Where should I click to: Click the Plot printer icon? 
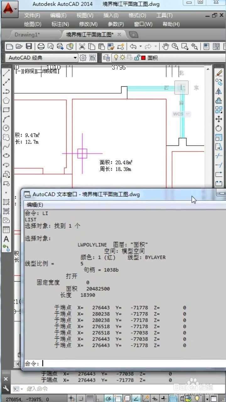coord(41,46)
